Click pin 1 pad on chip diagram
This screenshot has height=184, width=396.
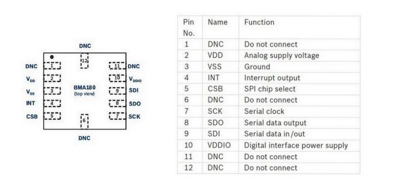52,66
